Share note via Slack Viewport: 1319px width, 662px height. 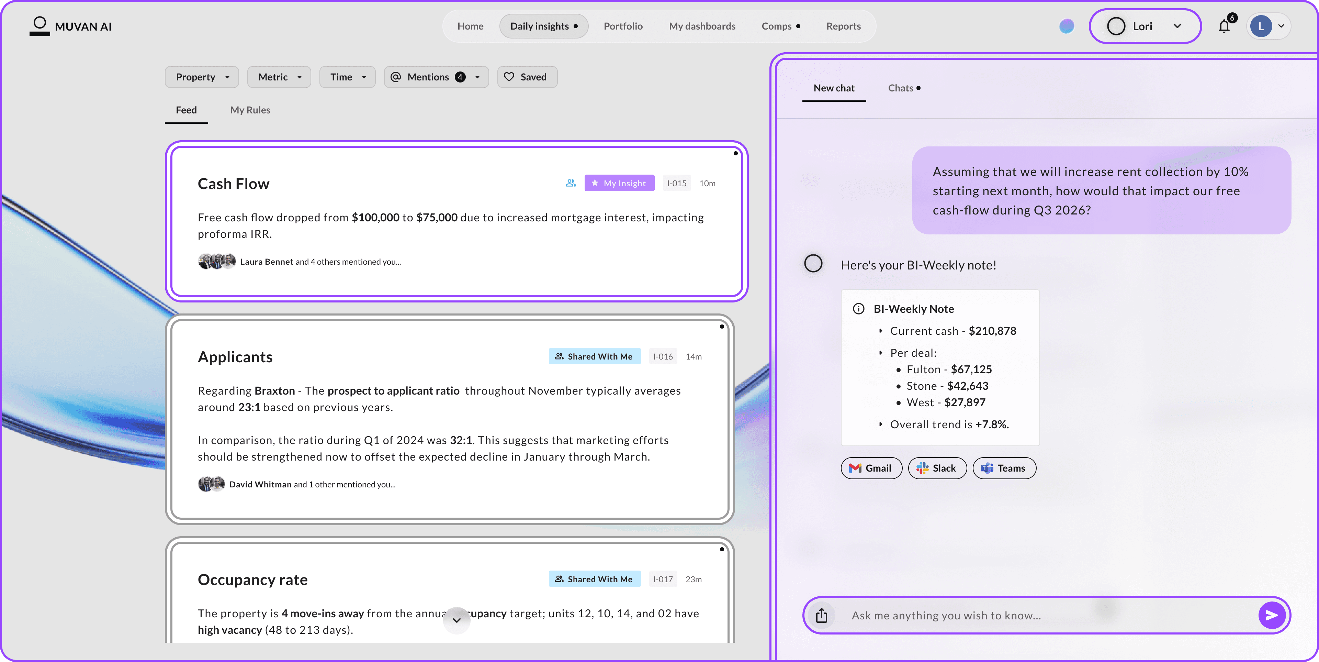coord(937,468)
